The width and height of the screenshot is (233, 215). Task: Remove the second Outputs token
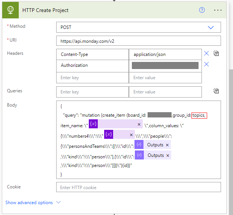click(168, 156)
